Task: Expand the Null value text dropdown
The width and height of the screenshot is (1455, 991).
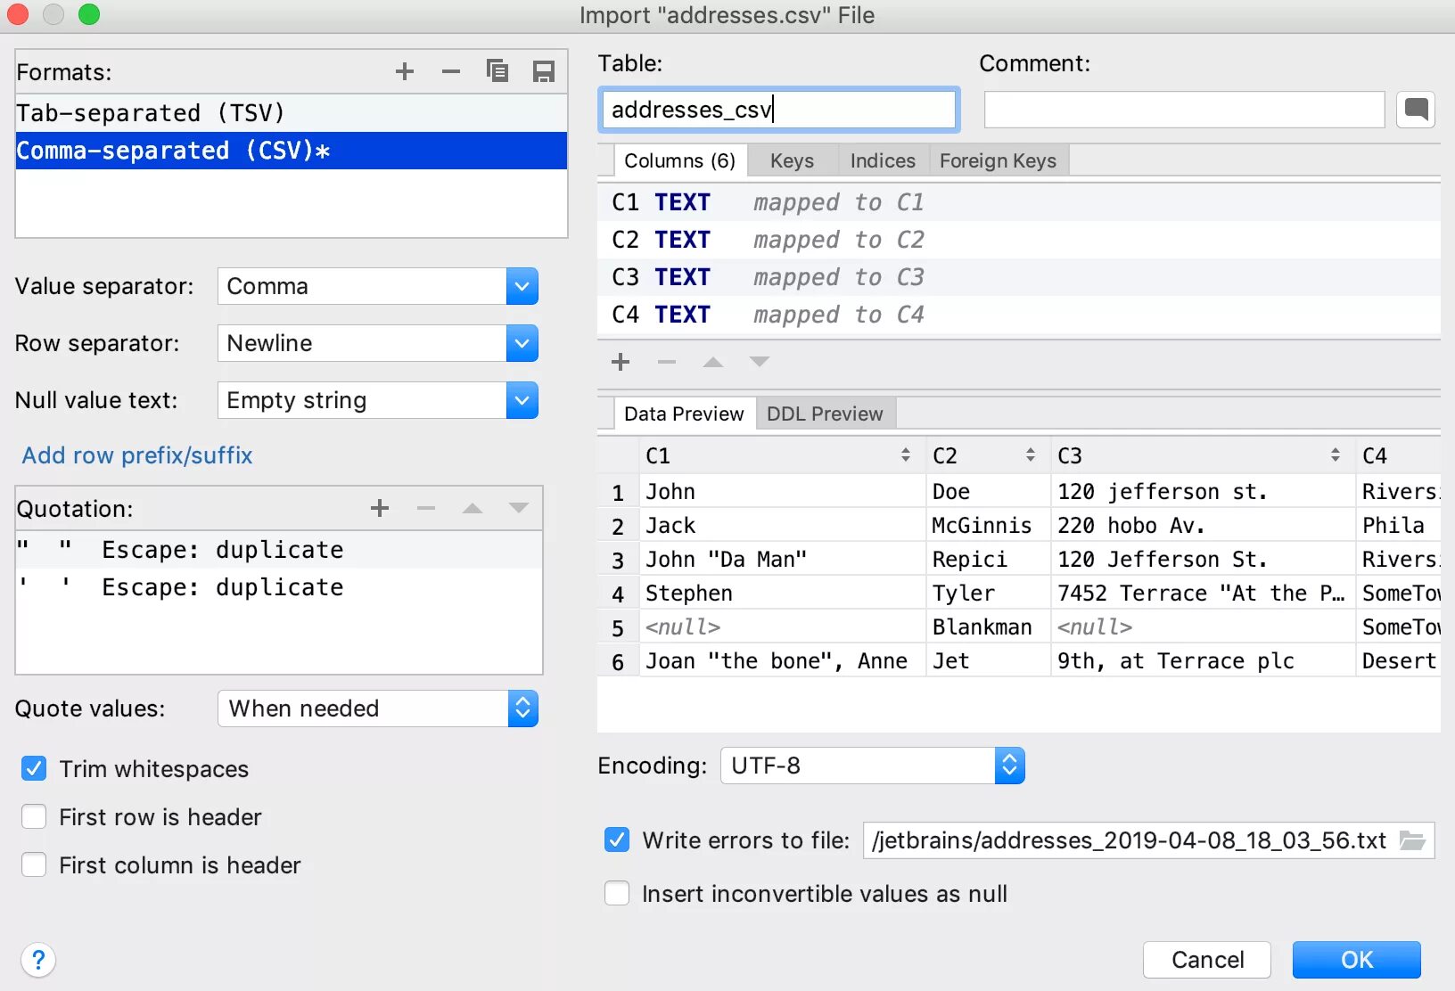Action: [x=522, y=400]
